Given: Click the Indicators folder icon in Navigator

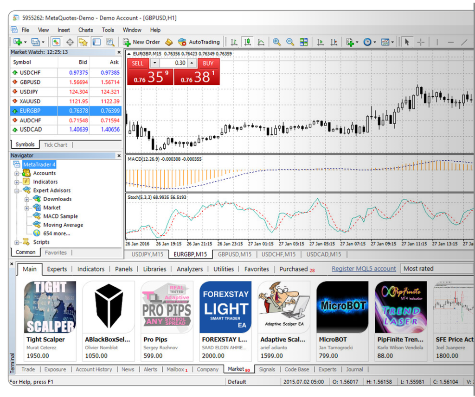Looking at the screenshot, I should pos(26,182).
